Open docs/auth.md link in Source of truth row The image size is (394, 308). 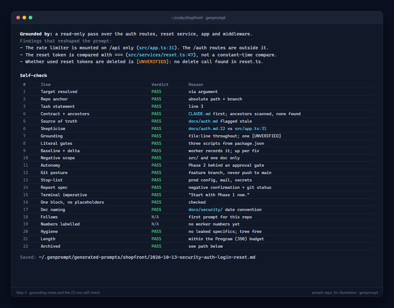[203, 121]
